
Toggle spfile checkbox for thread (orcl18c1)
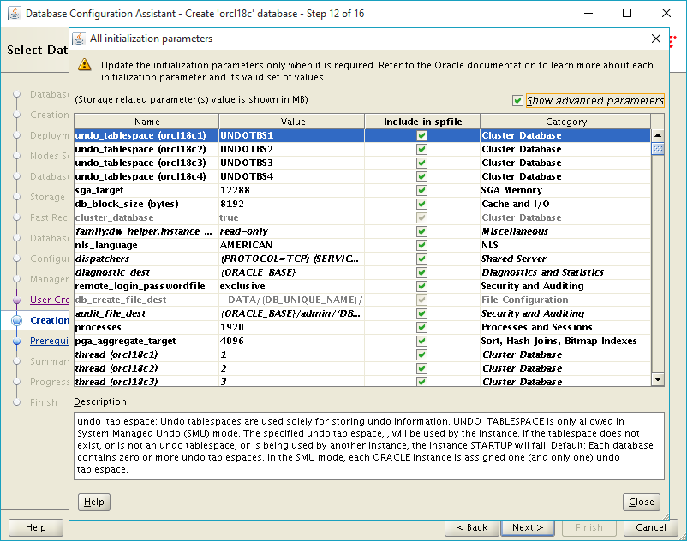[x=422, y=354]
